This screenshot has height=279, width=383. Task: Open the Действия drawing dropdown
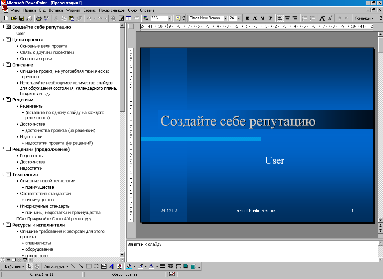pos(14,266)
